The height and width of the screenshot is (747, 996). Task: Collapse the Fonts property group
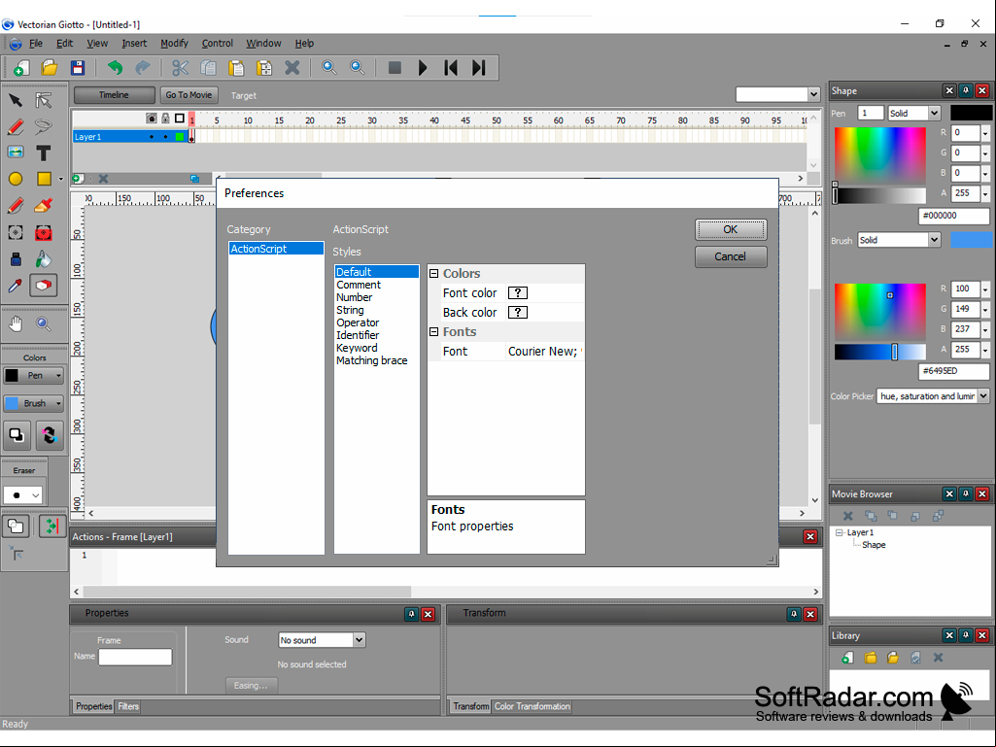[433, 331]
